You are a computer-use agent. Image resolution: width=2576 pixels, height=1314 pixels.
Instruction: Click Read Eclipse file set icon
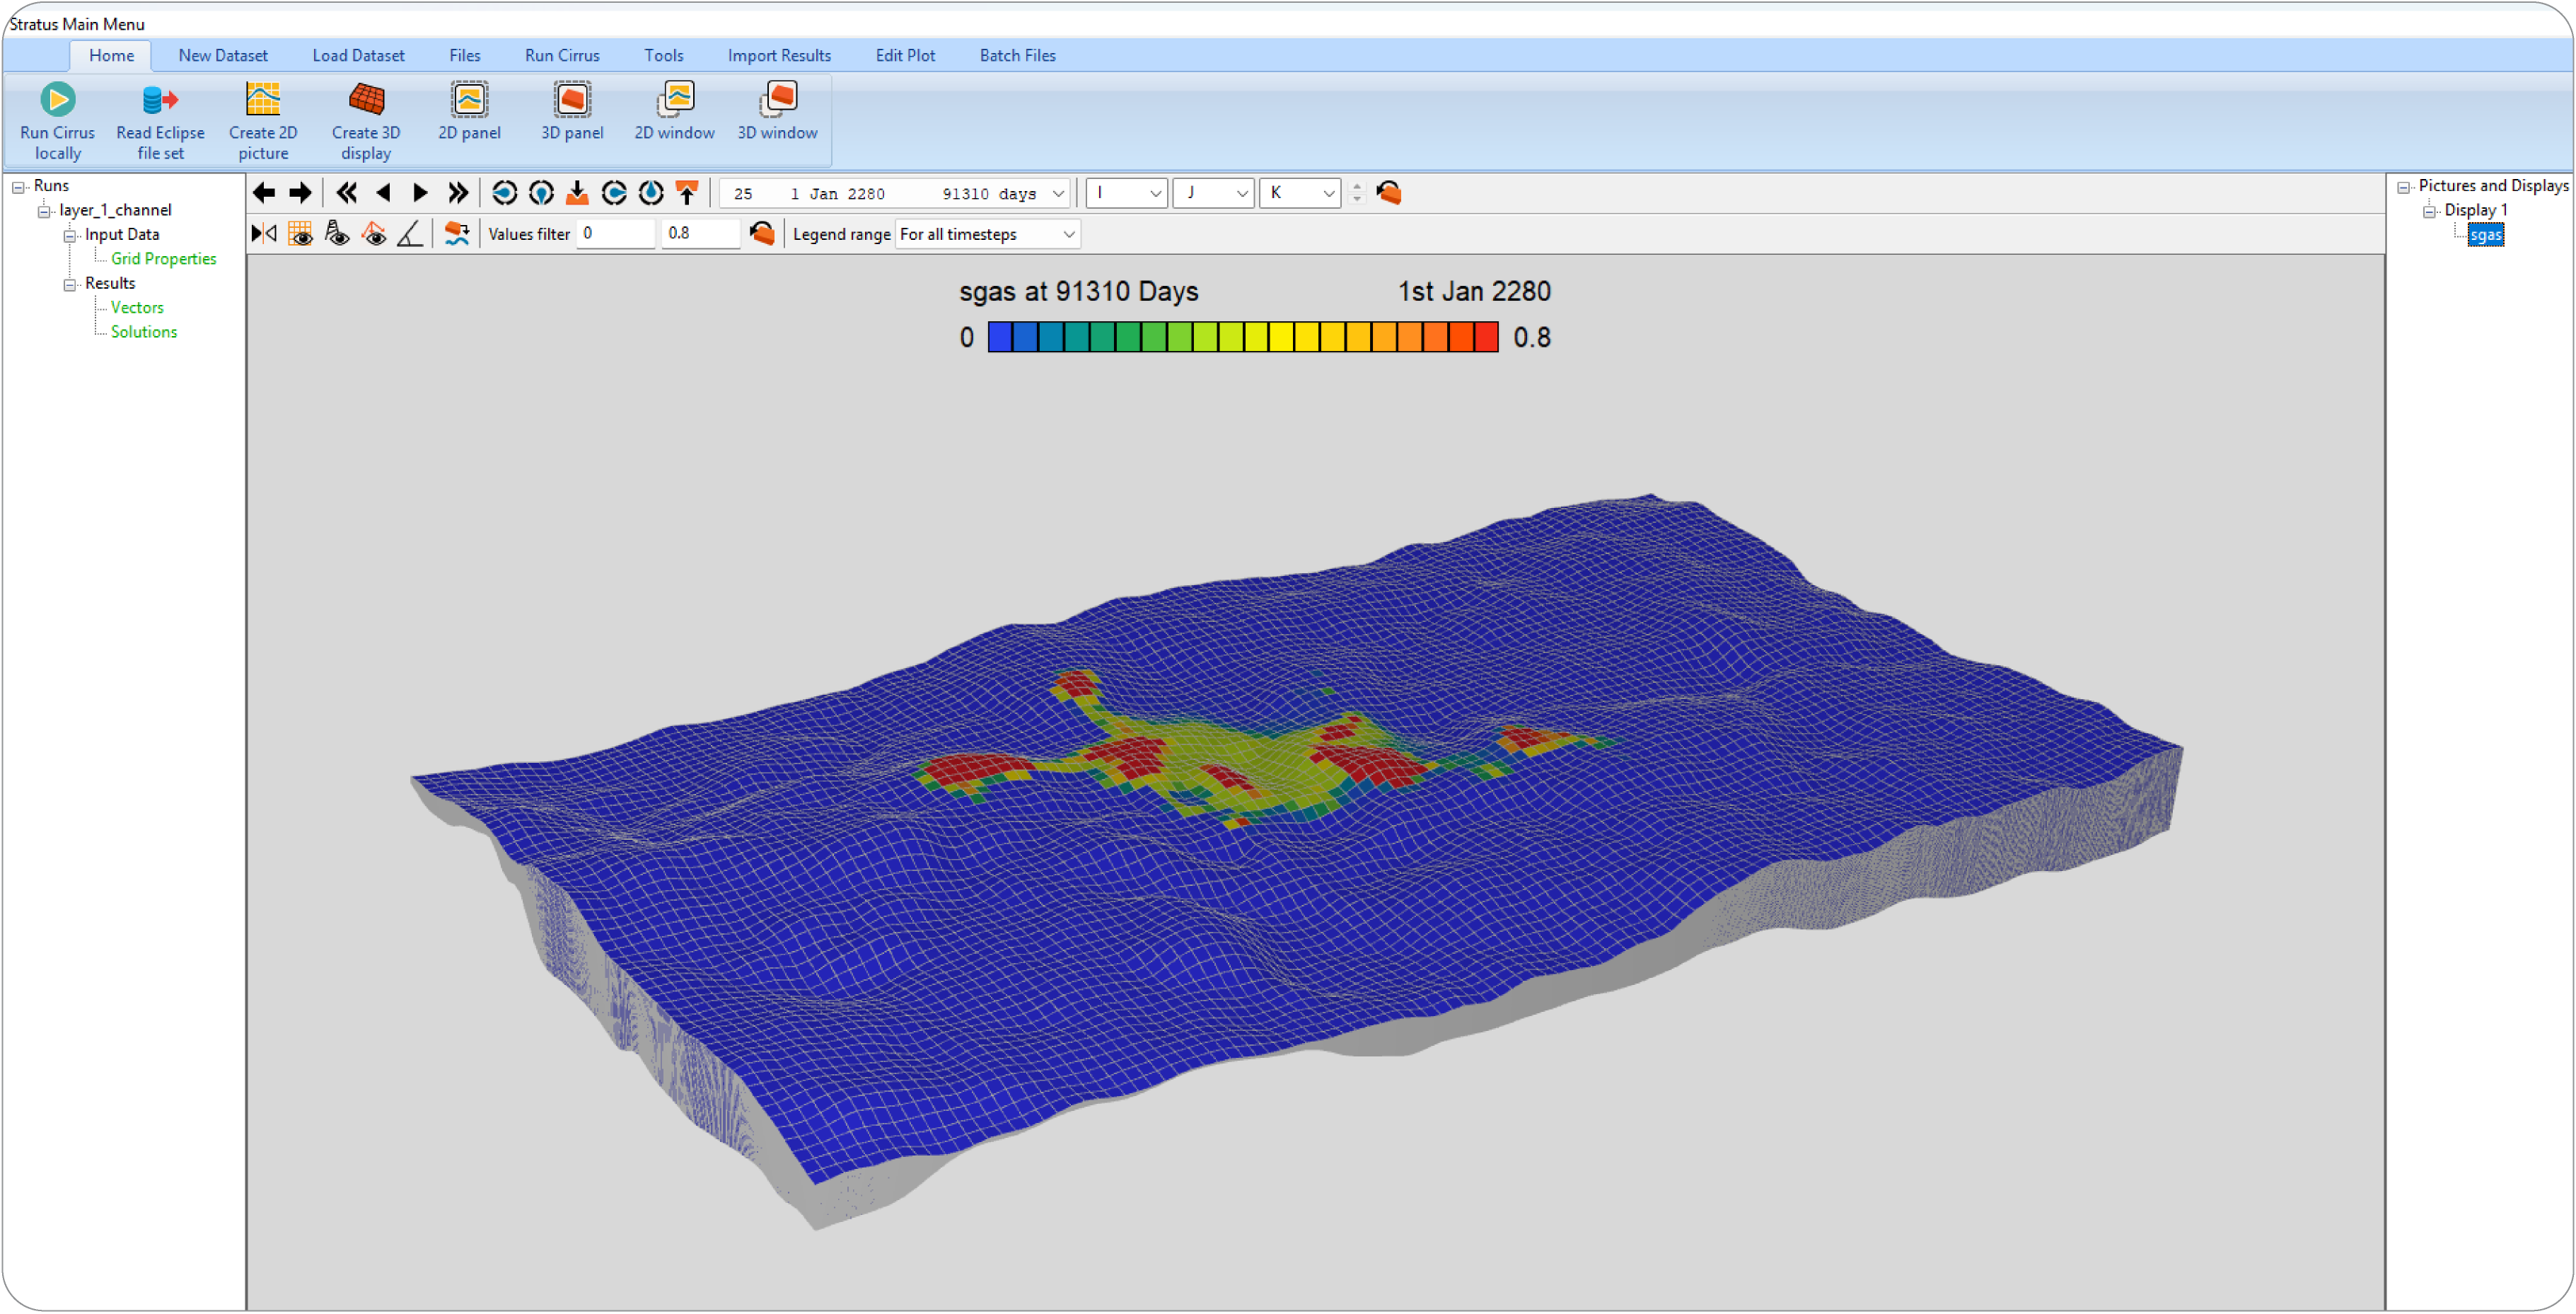point(160,100)
